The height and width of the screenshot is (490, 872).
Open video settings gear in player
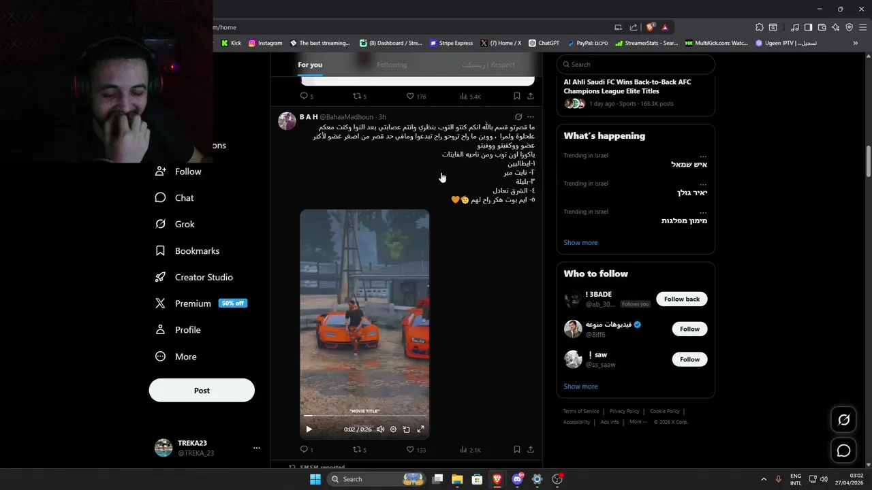coord(393,429)
